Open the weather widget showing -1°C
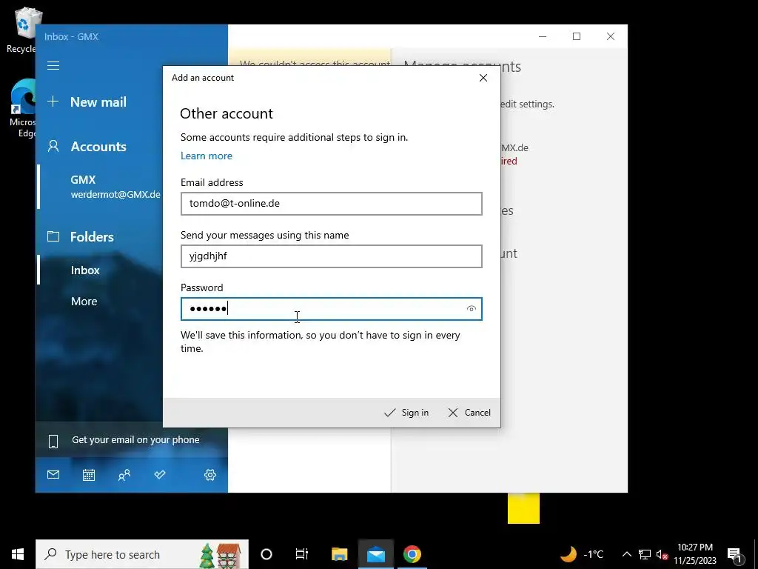Viewport: 758px width, 569px height. tap(582, 554)
